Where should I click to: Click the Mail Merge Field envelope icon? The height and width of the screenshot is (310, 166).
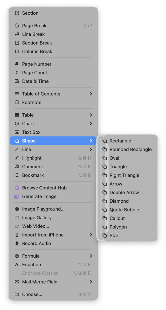[16, 282]
